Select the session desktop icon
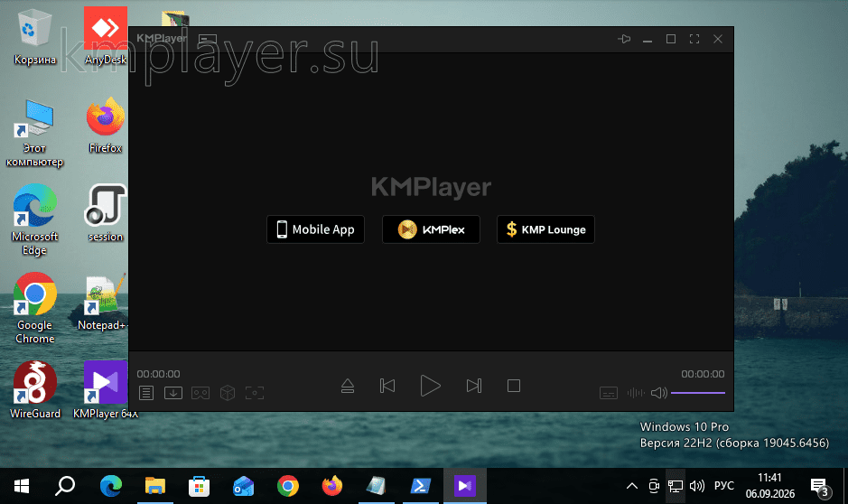The height and width of the screenshot is (504, 848). click(106, 213)
